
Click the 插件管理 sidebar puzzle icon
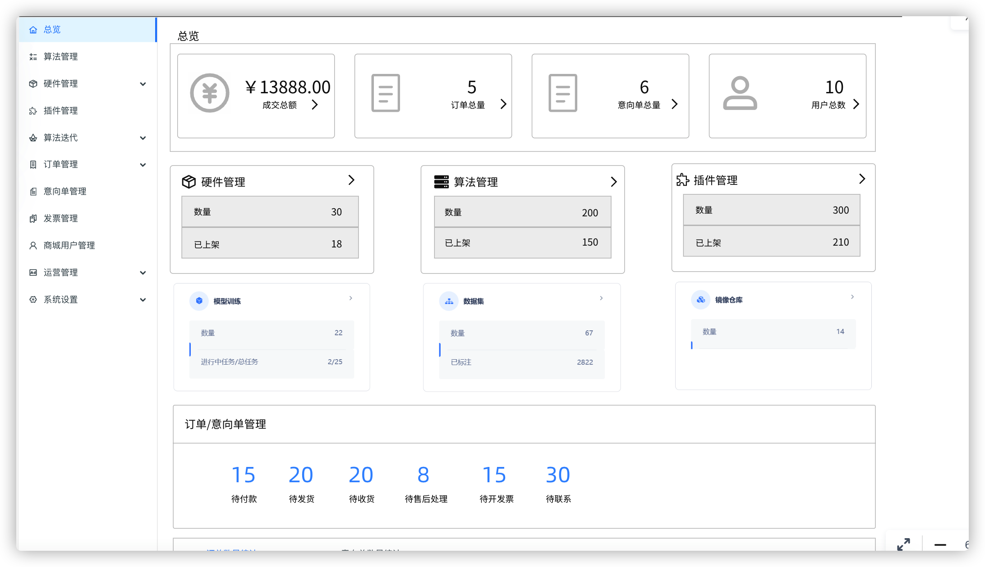[x=33, y=111]
